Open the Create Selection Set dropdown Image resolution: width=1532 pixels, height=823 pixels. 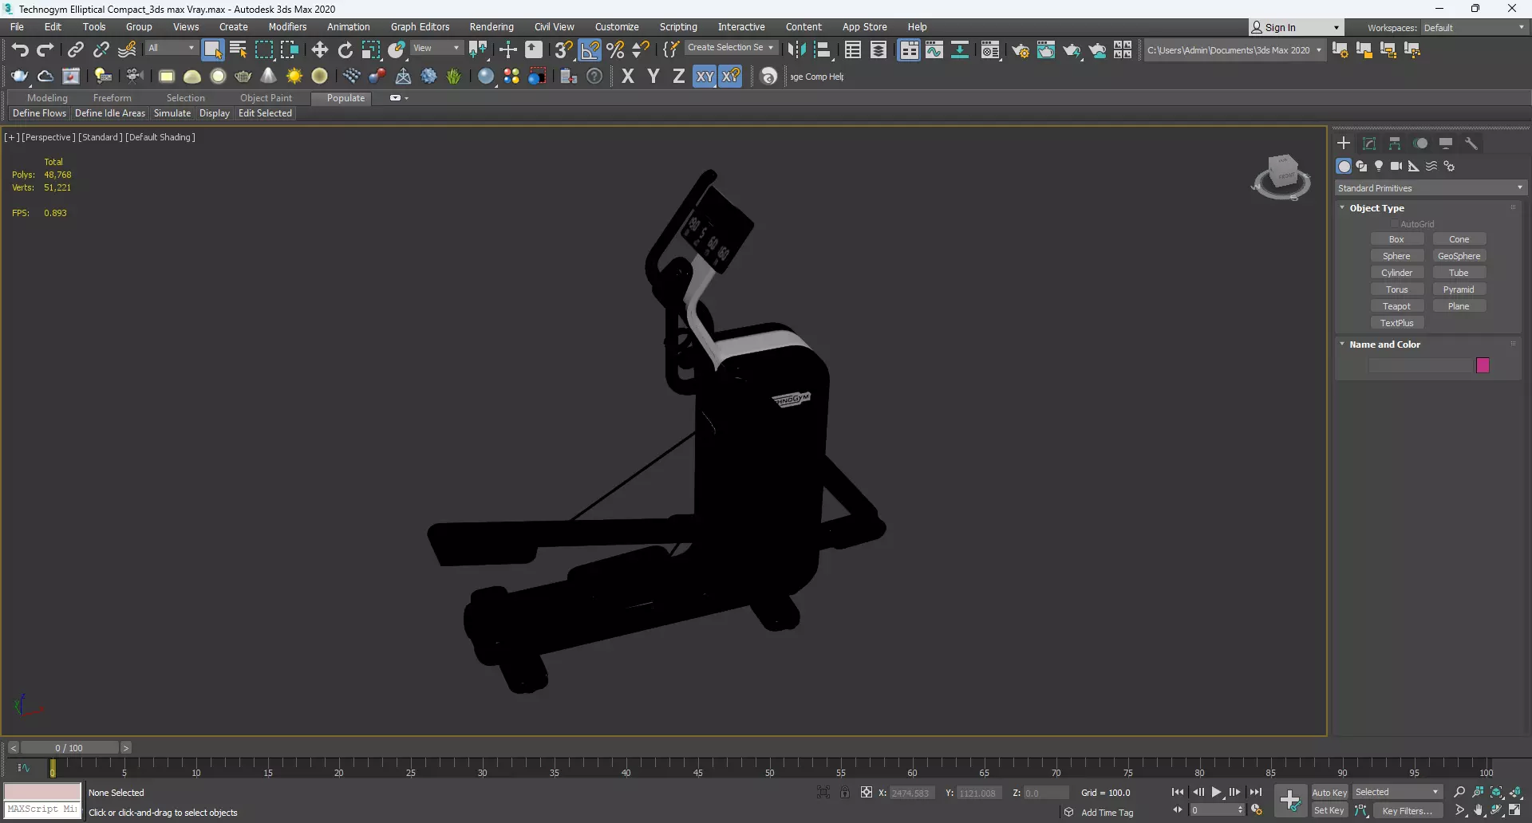730,48
